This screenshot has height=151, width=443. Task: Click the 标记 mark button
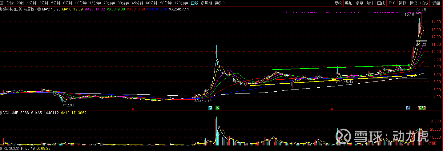(x=413, y=3)
